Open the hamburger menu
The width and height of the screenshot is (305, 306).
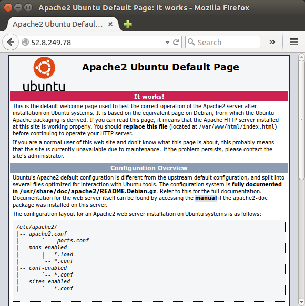(294, 42)
